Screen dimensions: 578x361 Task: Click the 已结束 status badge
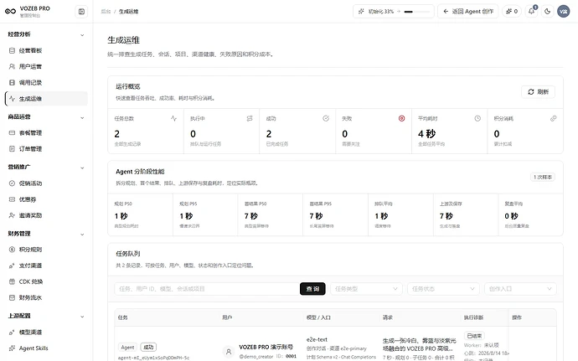[474, 336]
